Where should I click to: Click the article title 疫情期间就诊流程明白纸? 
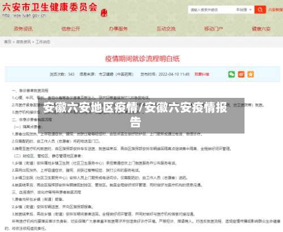pos(142,59)
